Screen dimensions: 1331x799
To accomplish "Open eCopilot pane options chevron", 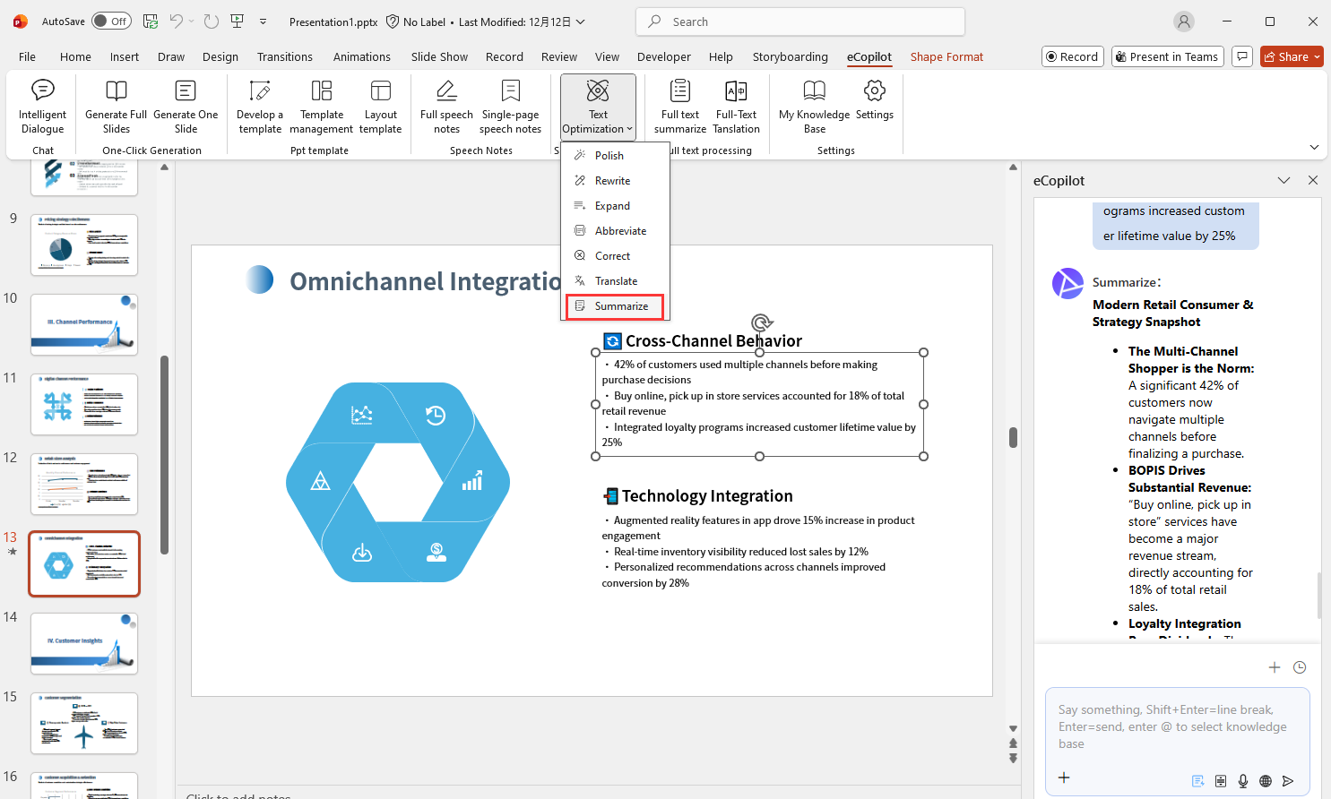I will 1283,180.
